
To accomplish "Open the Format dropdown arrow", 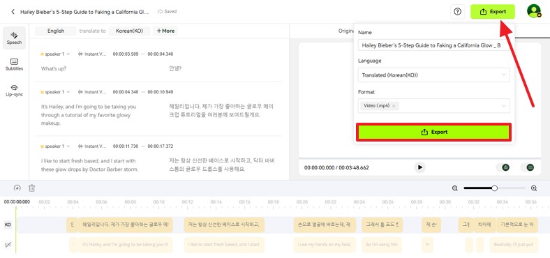I will tap(504, 106).
